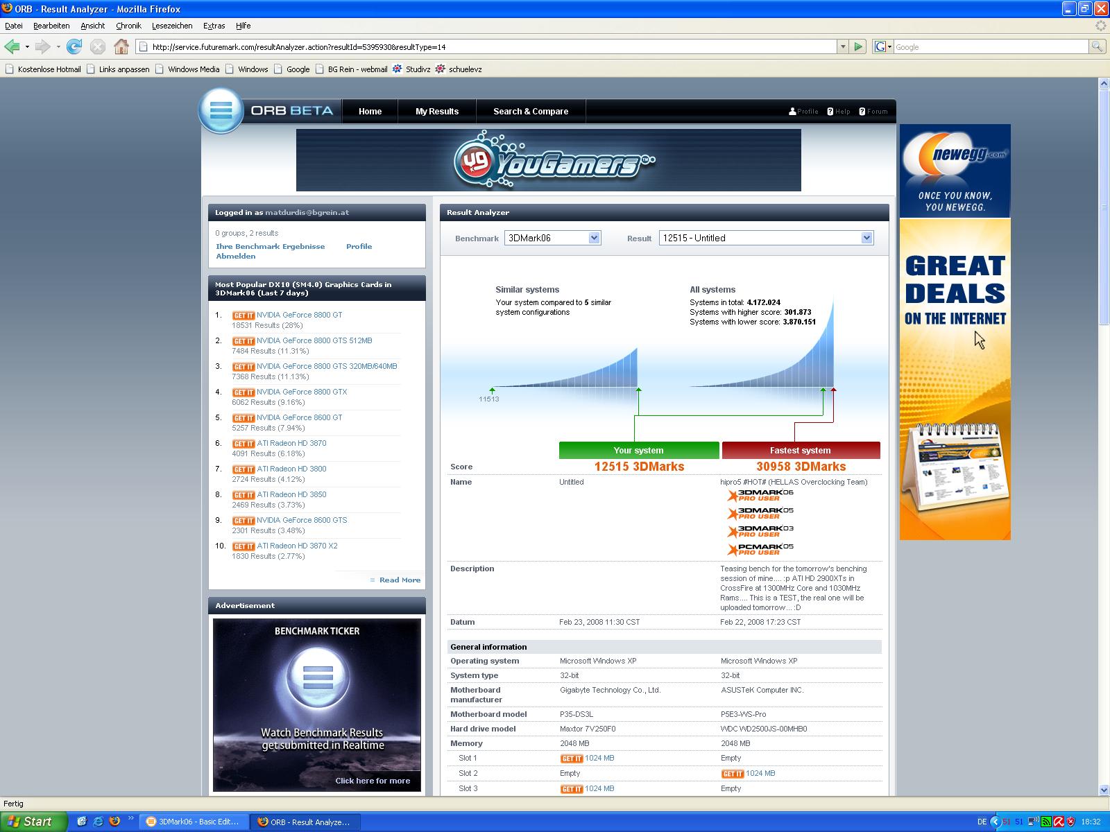Click the page scrollbar up arrow

[1104, 83]
